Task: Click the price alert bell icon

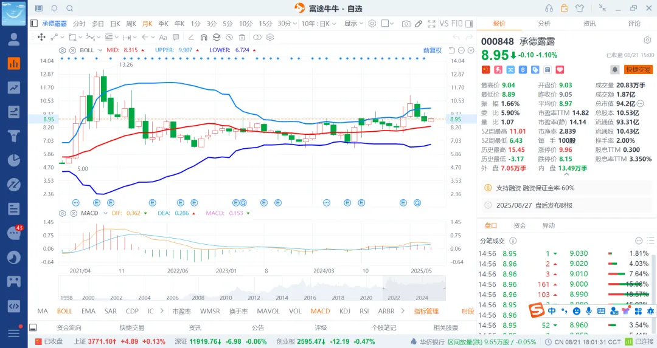Action: (x=614, y=69)
